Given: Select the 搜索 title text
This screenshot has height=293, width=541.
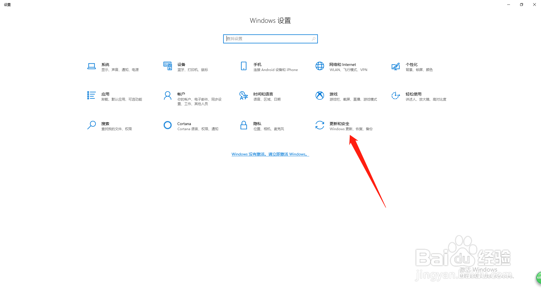Looking at the screenshot, I should click(x=105, y=124).
